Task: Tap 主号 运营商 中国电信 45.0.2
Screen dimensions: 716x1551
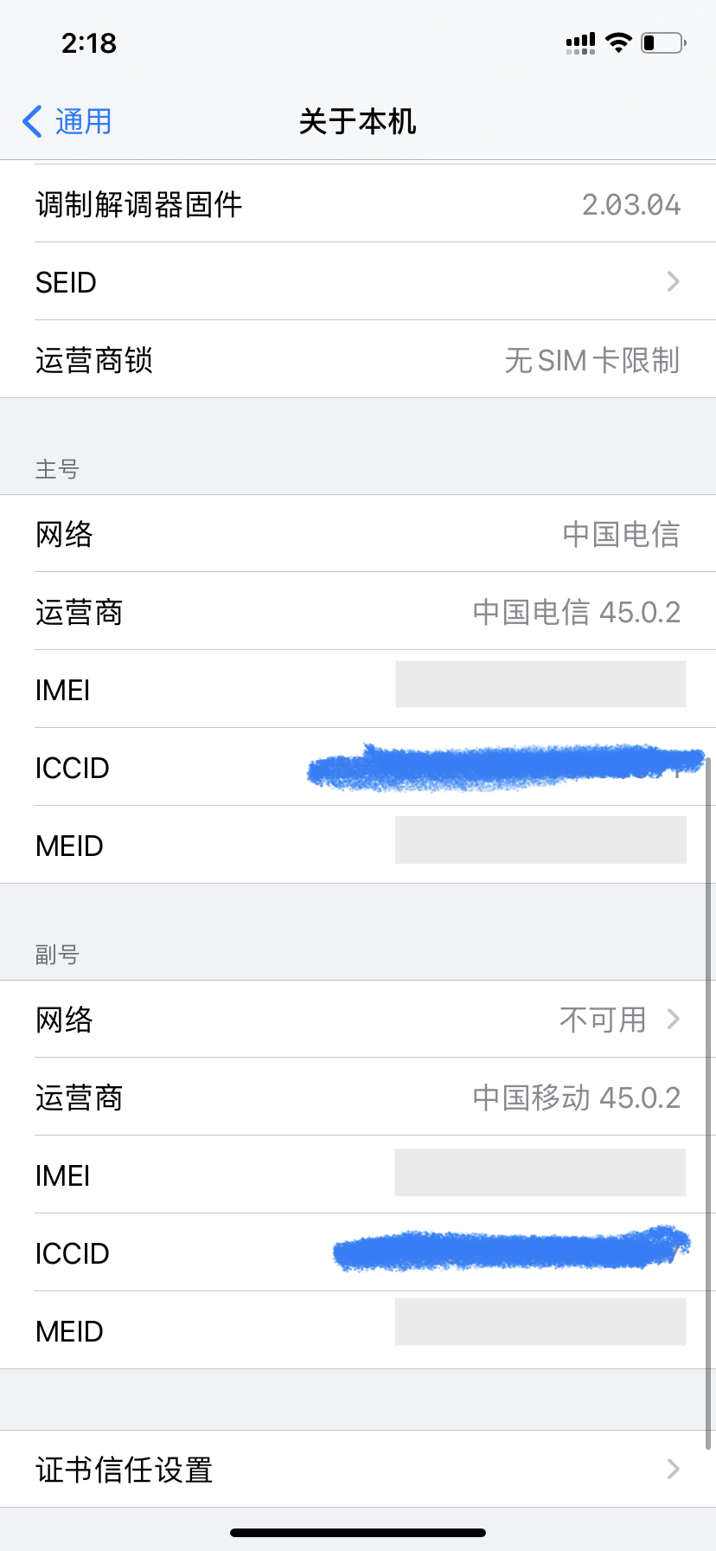Action: [576, 612]
